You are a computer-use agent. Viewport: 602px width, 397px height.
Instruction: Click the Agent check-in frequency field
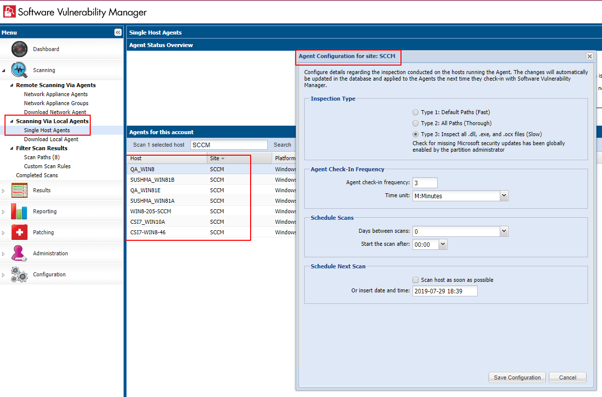tap(425, 183)
